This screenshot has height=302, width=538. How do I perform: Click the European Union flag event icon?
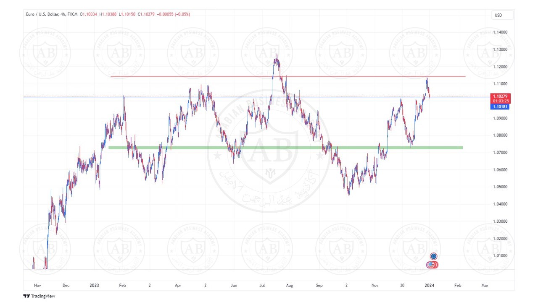click(x=433, y=256)
